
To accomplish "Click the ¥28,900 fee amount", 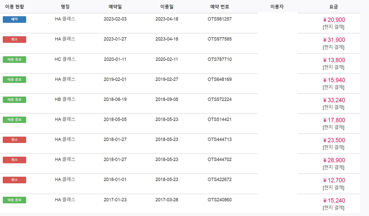I will 334,160.
